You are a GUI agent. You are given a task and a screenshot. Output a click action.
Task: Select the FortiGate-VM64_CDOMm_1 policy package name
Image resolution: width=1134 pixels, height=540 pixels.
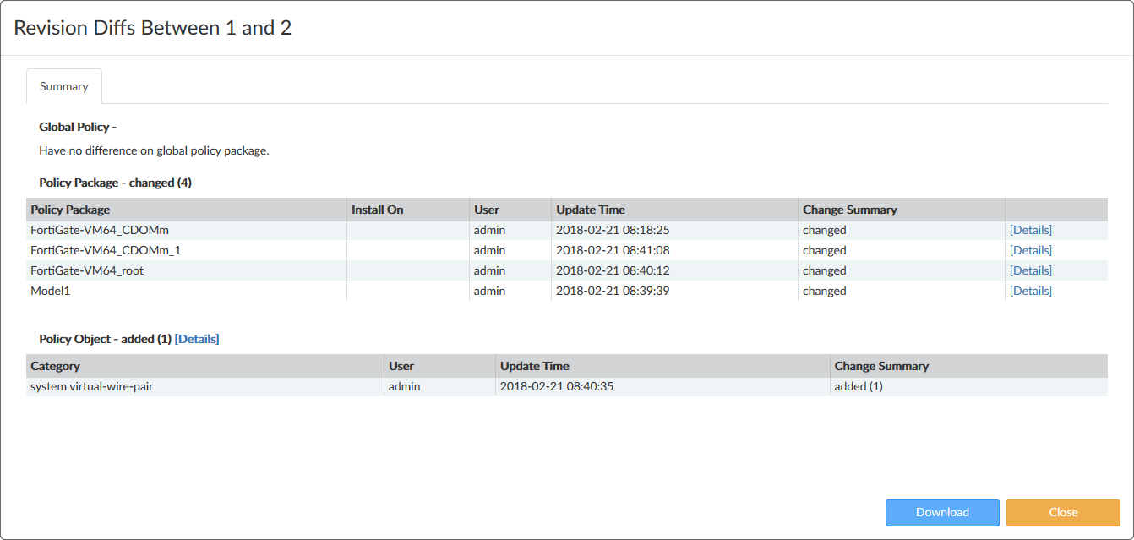pos(106,250)
